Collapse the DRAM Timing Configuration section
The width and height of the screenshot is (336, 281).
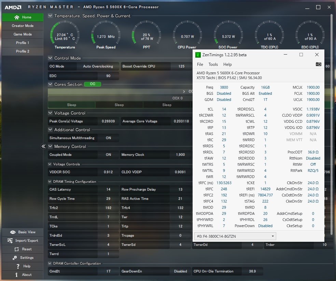coord(50,182)
